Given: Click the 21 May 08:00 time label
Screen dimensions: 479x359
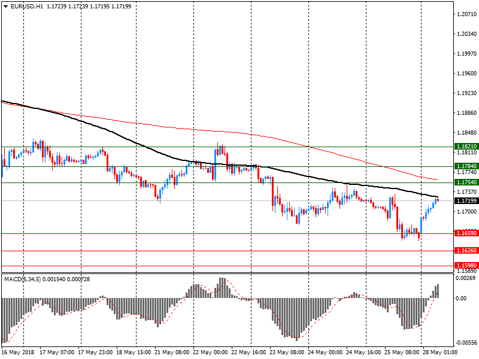Looking at the screenshot, I should tap(172, 352).
